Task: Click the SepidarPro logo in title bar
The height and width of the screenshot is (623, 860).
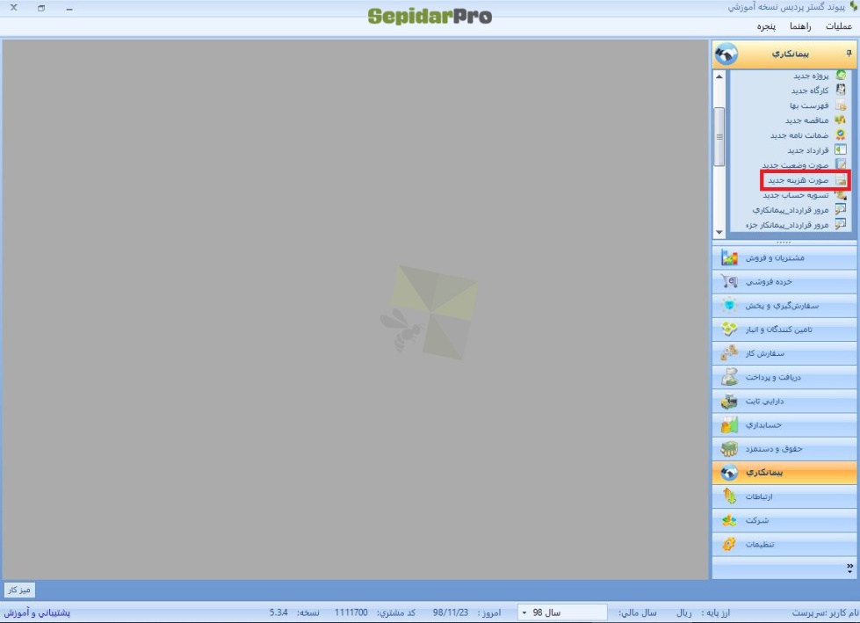Action: click(x=430, y=16)
